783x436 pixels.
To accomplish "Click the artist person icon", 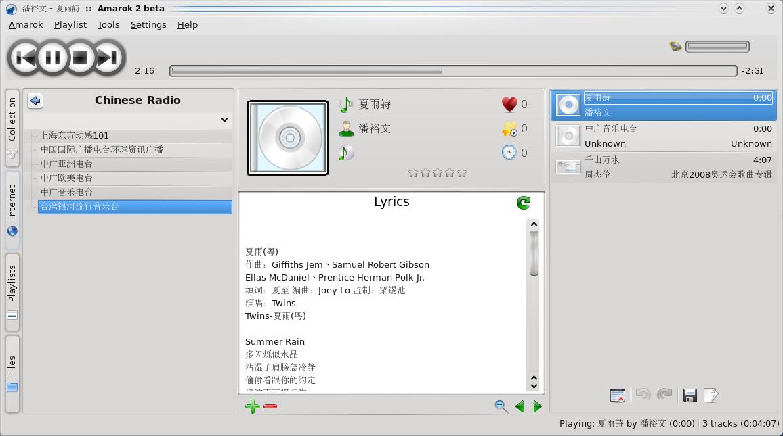I will click(345, 128).
